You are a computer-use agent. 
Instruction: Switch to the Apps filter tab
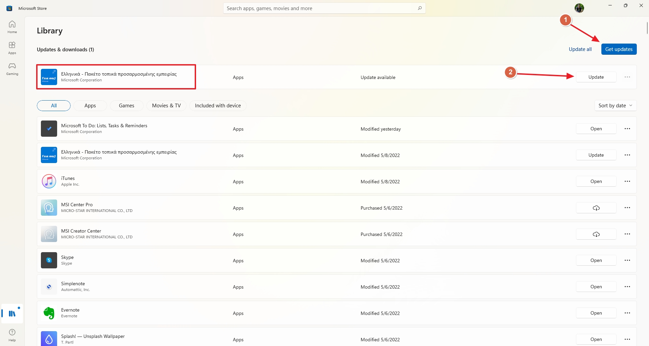90,106
